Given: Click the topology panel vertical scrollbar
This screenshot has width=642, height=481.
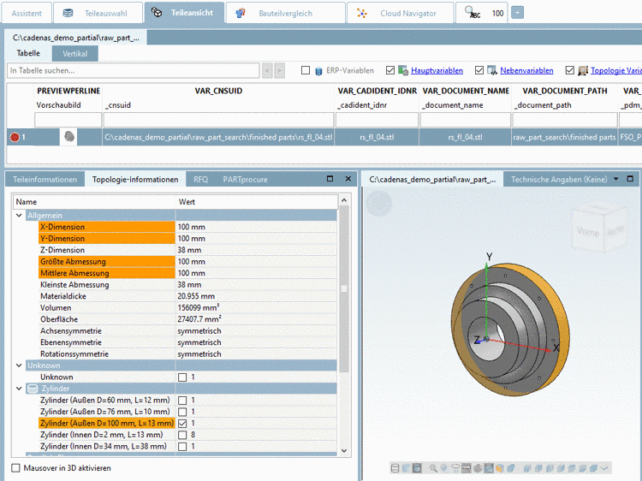Looking at the screenshot, I should [x=344, y=291].
